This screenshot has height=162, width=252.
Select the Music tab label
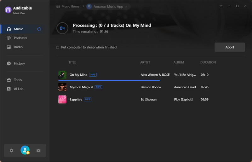18,29
